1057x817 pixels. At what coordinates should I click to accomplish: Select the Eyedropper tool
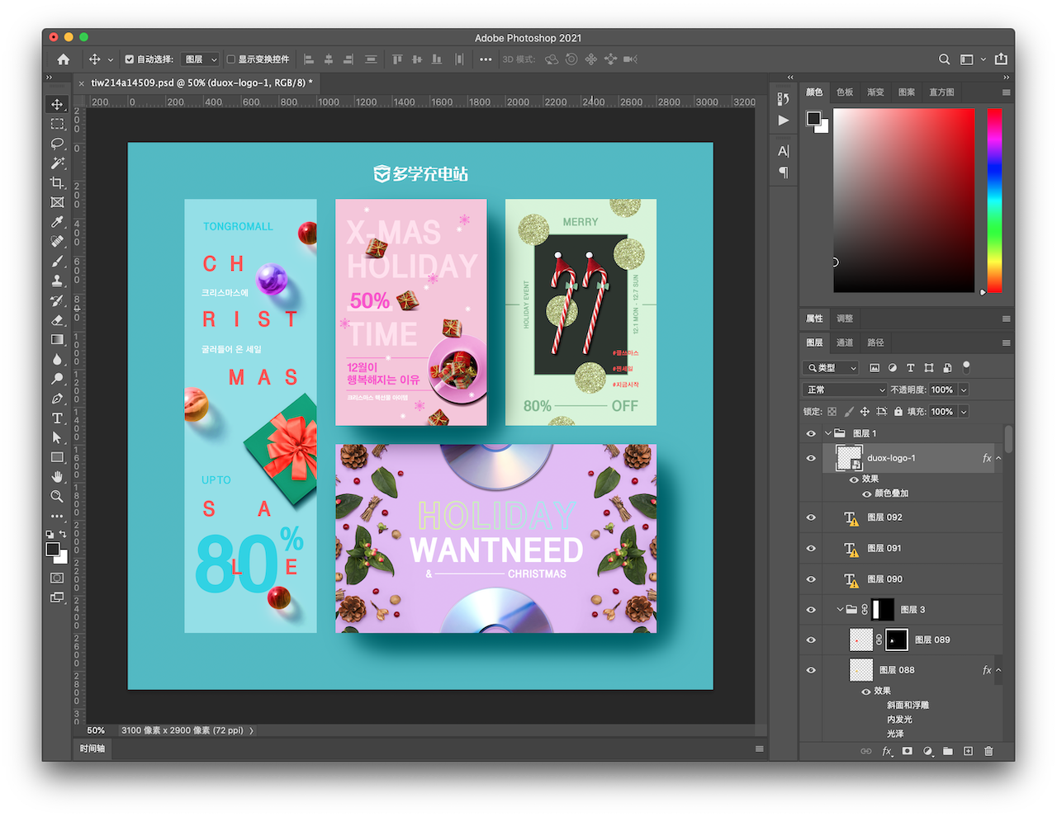[57, 222]
